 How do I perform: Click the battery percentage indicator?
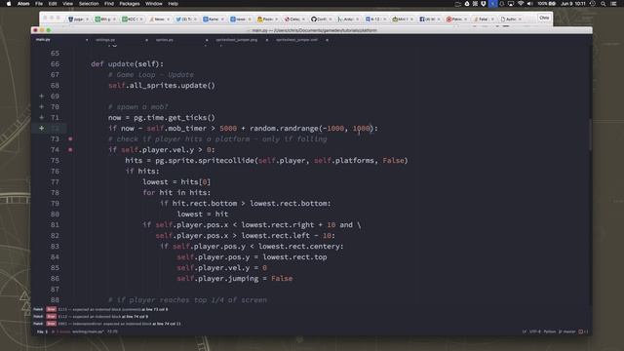(x=546, y=4)
